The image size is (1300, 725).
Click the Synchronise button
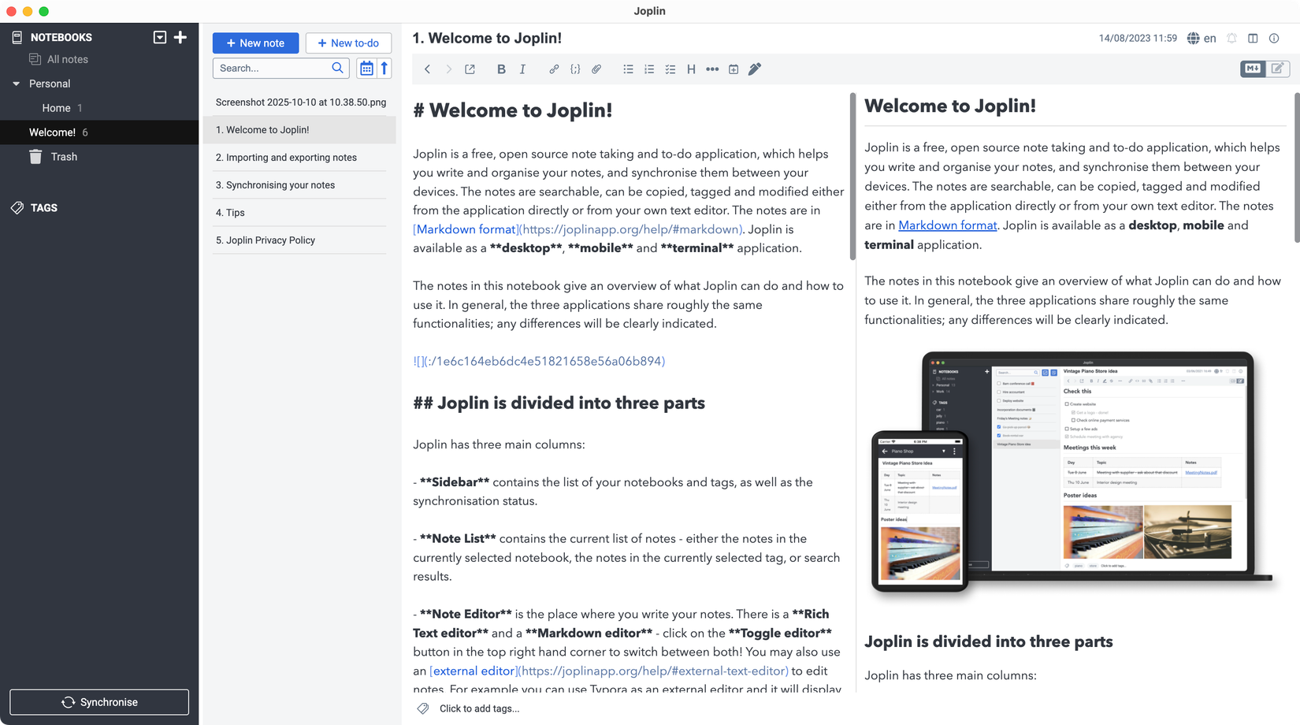[x=99, y=702]
